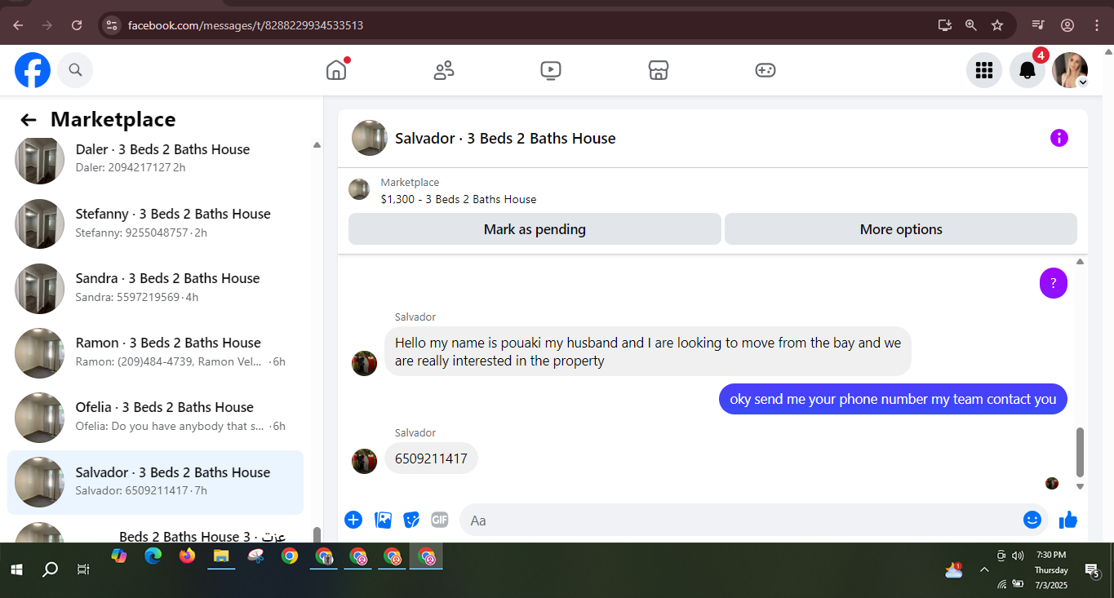Attach a photo using the image icon
Viewport: 1114px width, 598px height.
click(x=383, y=520)
